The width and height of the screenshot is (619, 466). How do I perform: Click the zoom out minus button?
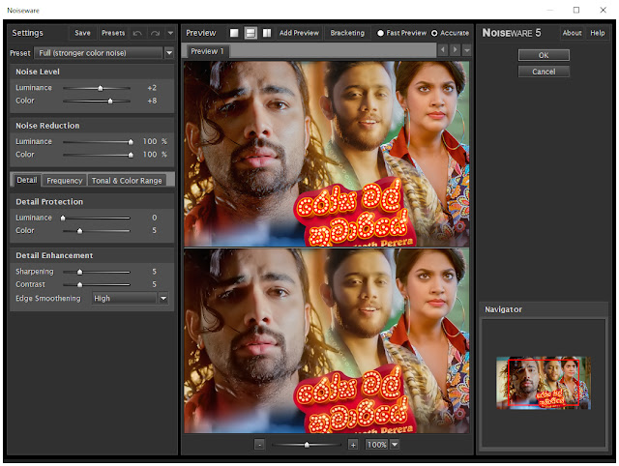259,445
